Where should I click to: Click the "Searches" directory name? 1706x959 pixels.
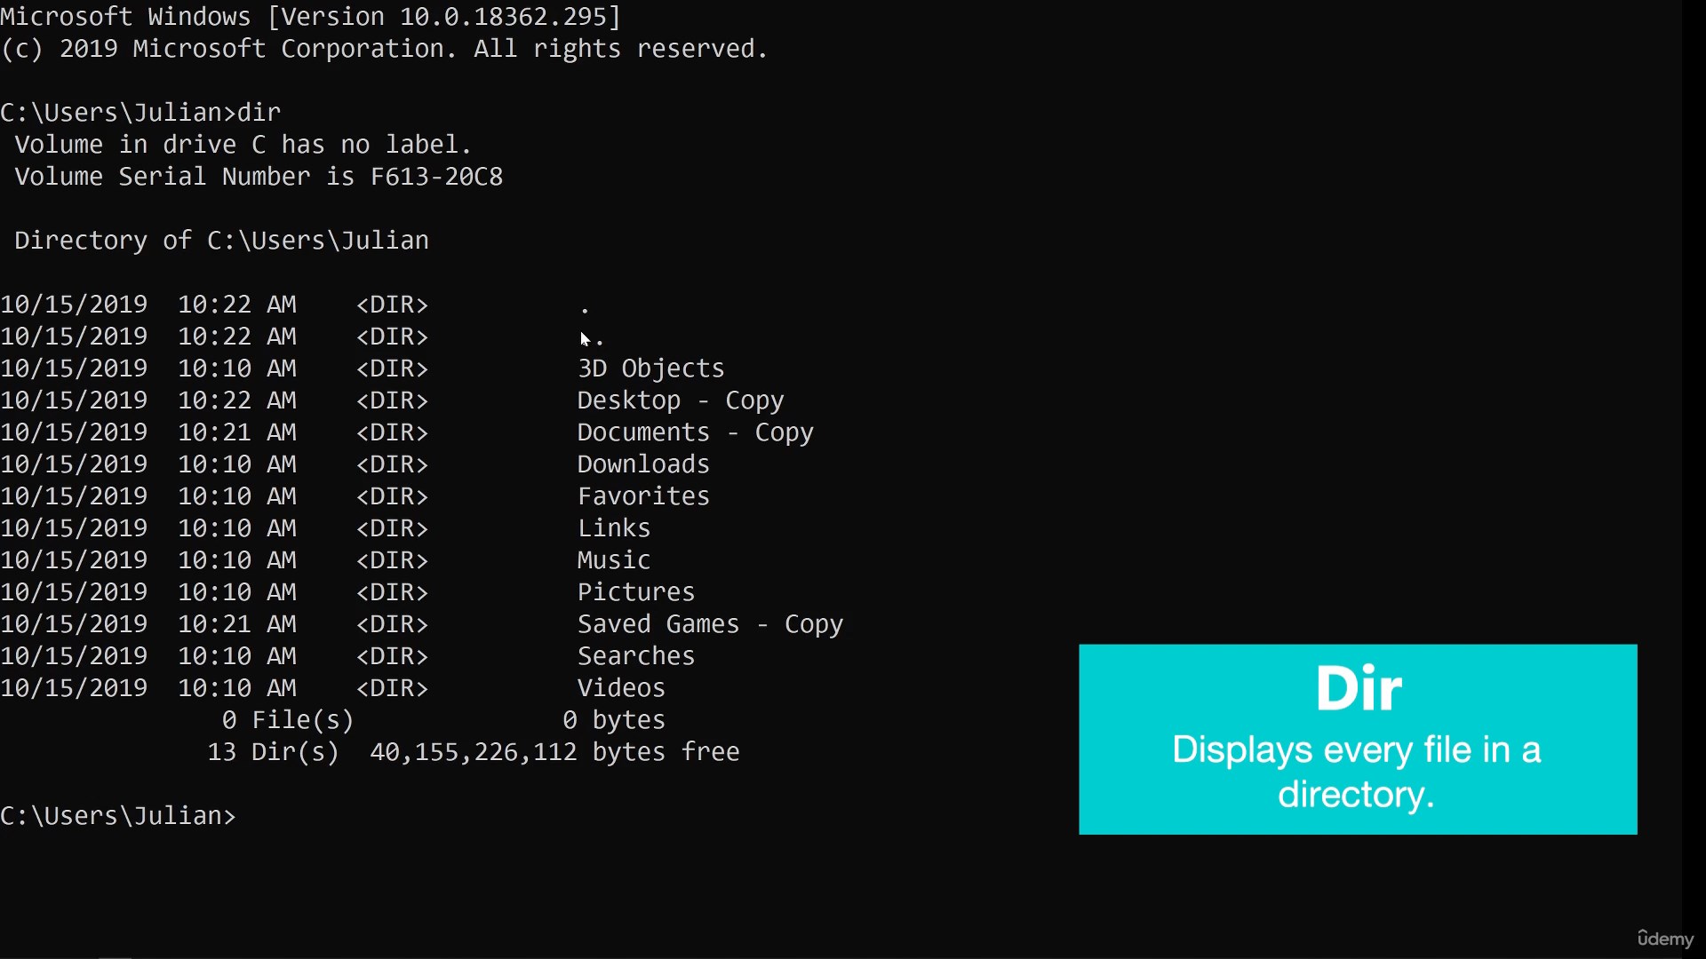(636, 656)
